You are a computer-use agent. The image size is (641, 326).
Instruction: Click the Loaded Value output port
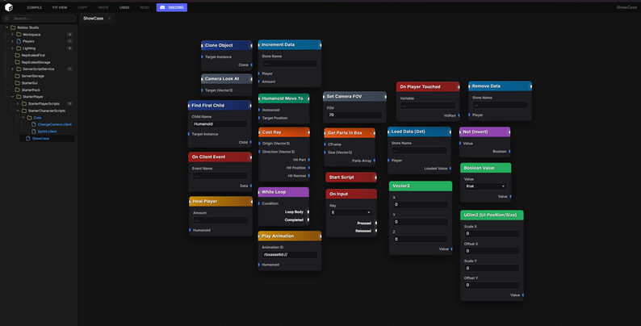450,169
